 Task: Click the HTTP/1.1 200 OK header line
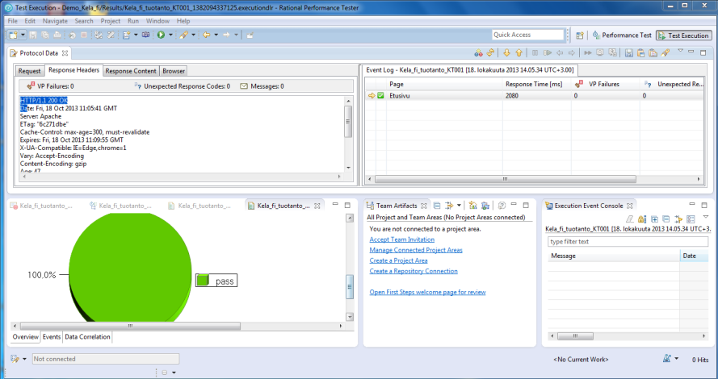(44, 100)
